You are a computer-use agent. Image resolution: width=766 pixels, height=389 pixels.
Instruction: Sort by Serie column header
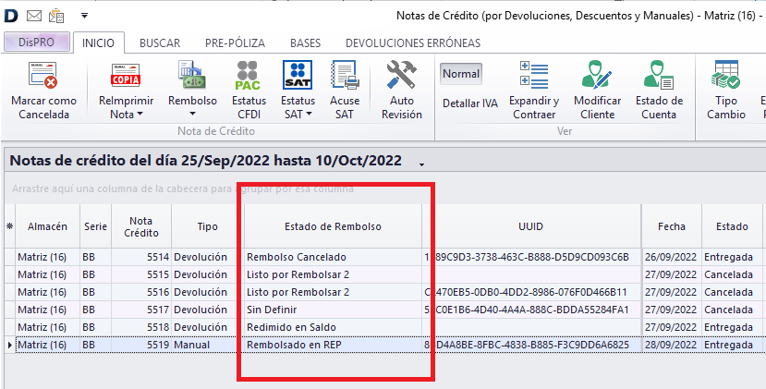96,226
